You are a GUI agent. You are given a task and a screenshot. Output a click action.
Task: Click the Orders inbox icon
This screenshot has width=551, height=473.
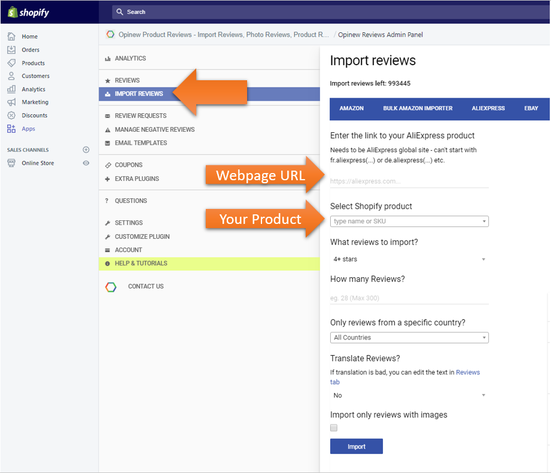pos(11,50)
